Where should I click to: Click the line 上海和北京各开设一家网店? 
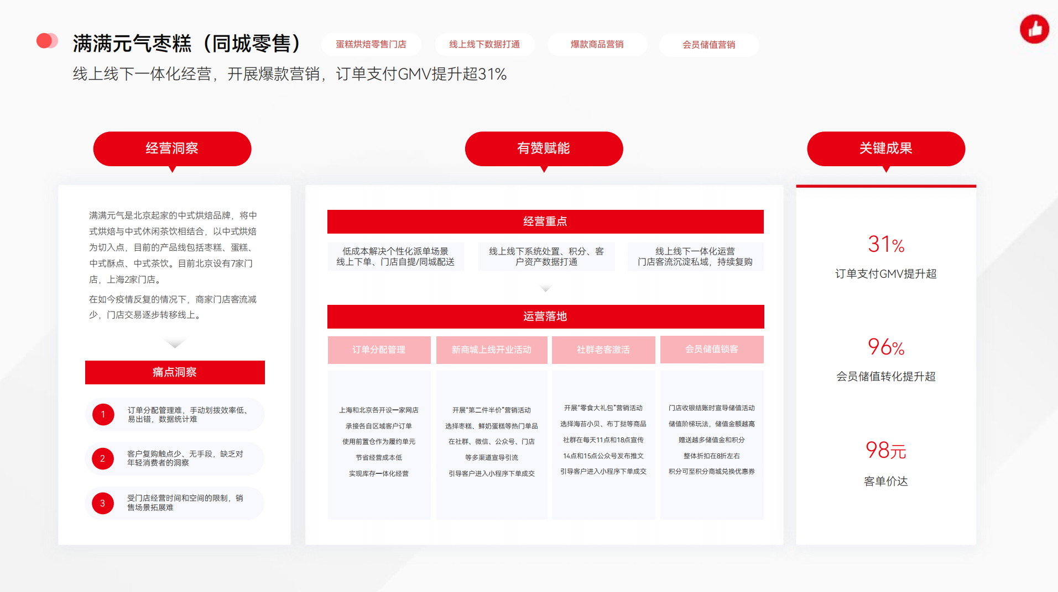(x=379, y=410)
